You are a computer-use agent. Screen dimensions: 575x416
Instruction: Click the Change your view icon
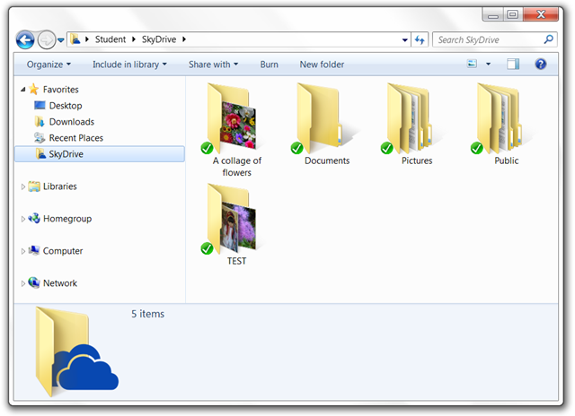[x=473, y=65]
